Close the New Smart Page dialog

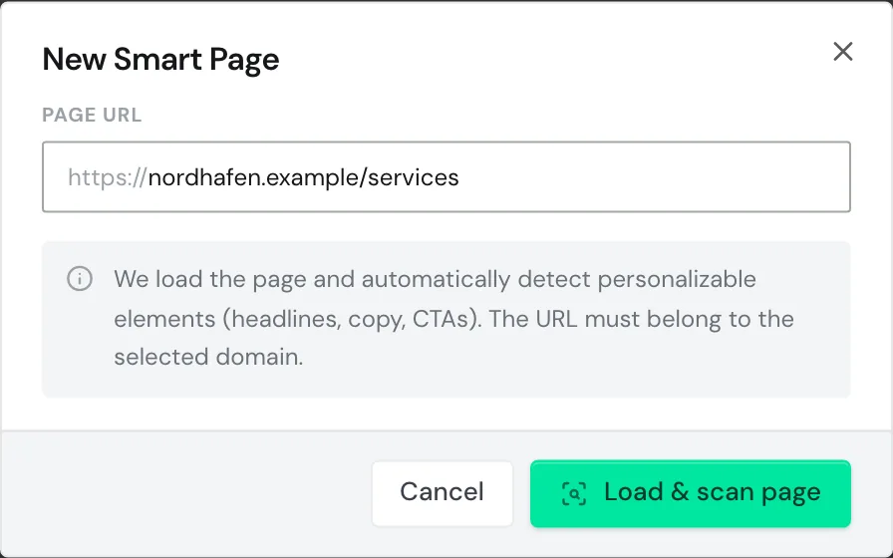842,51
